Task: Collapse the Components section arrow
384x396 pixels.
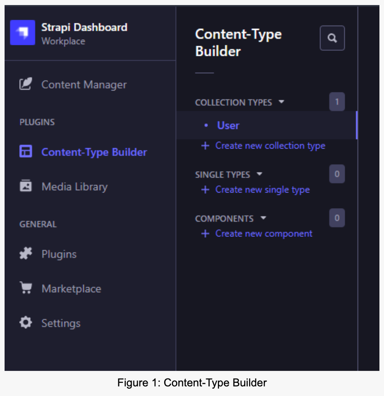Action: coord(263,218)
